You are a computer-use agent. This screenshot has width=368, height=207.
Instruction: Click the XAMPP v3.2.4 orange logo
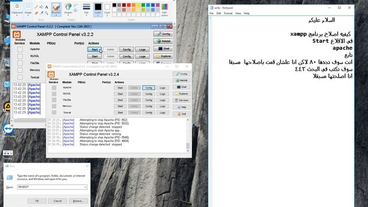pos(51,74)
